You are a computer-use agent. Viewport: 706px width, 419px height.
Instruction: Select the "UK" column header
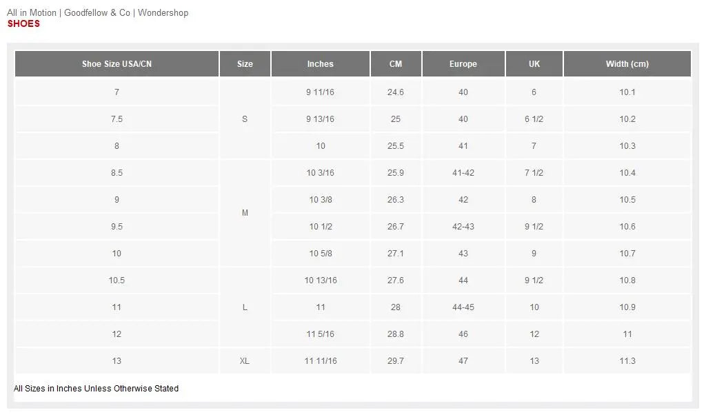pos(534,64)
